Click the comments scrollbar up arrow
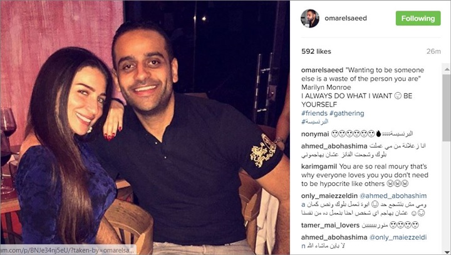The height and width of the screenshot is (255, 451). [x=447, y=69]
